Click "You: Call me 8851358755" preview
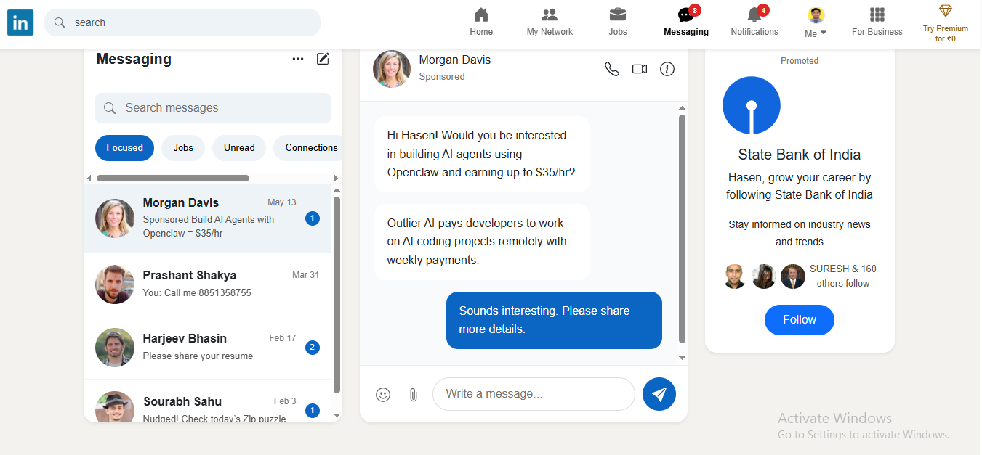Viewport: 982px width, 455px height. coord(197,292)
